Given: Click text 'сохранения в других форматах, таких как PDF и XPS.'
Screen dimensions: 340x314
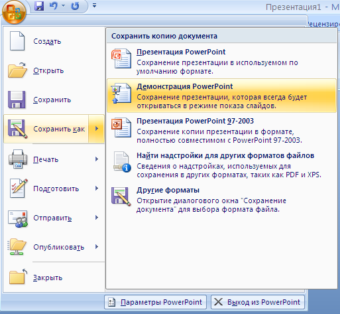Looking at the screenshot, I should pyautogui.click(x=229, y=175).
